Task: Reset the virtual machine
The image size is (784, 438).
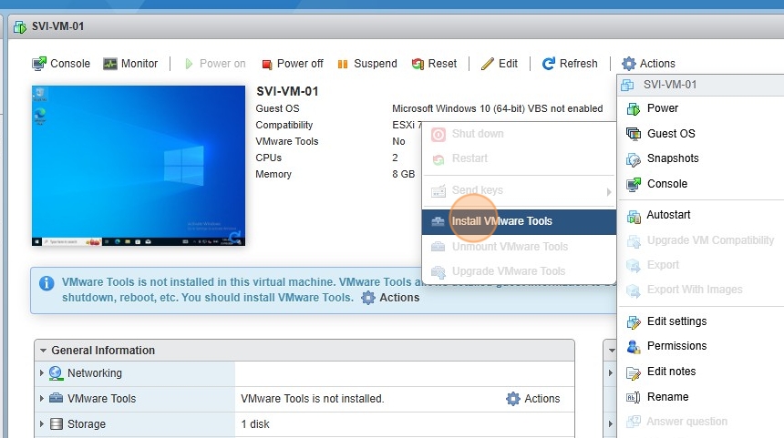Action: [434, 64]
